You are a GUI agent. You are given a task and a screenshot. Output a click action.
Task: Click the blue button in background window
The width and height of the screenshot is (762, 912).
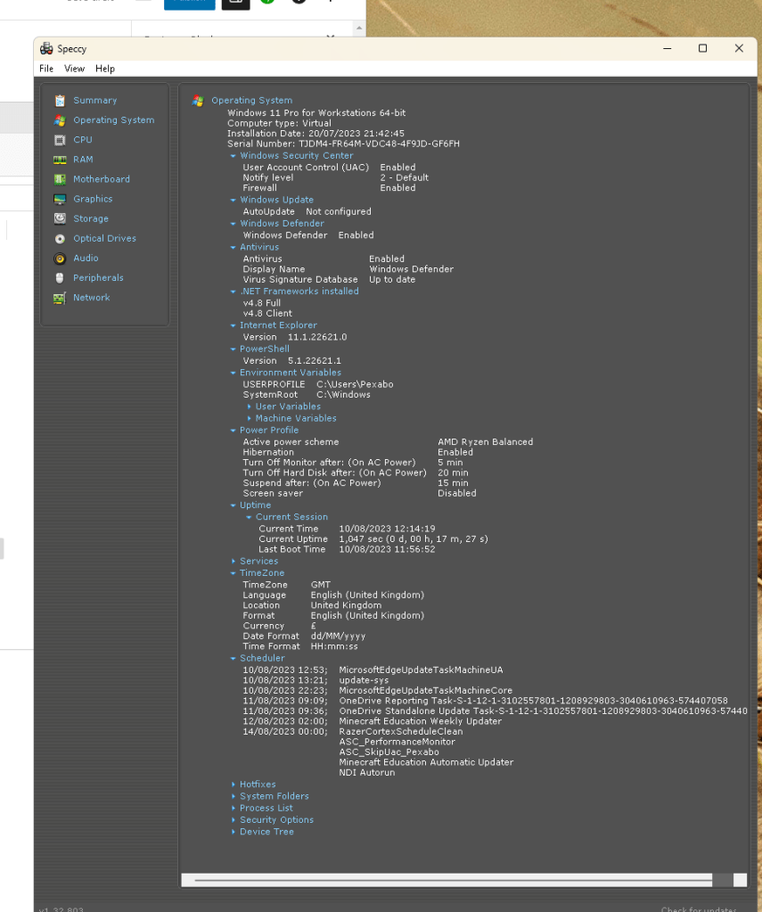coord(189,4)
